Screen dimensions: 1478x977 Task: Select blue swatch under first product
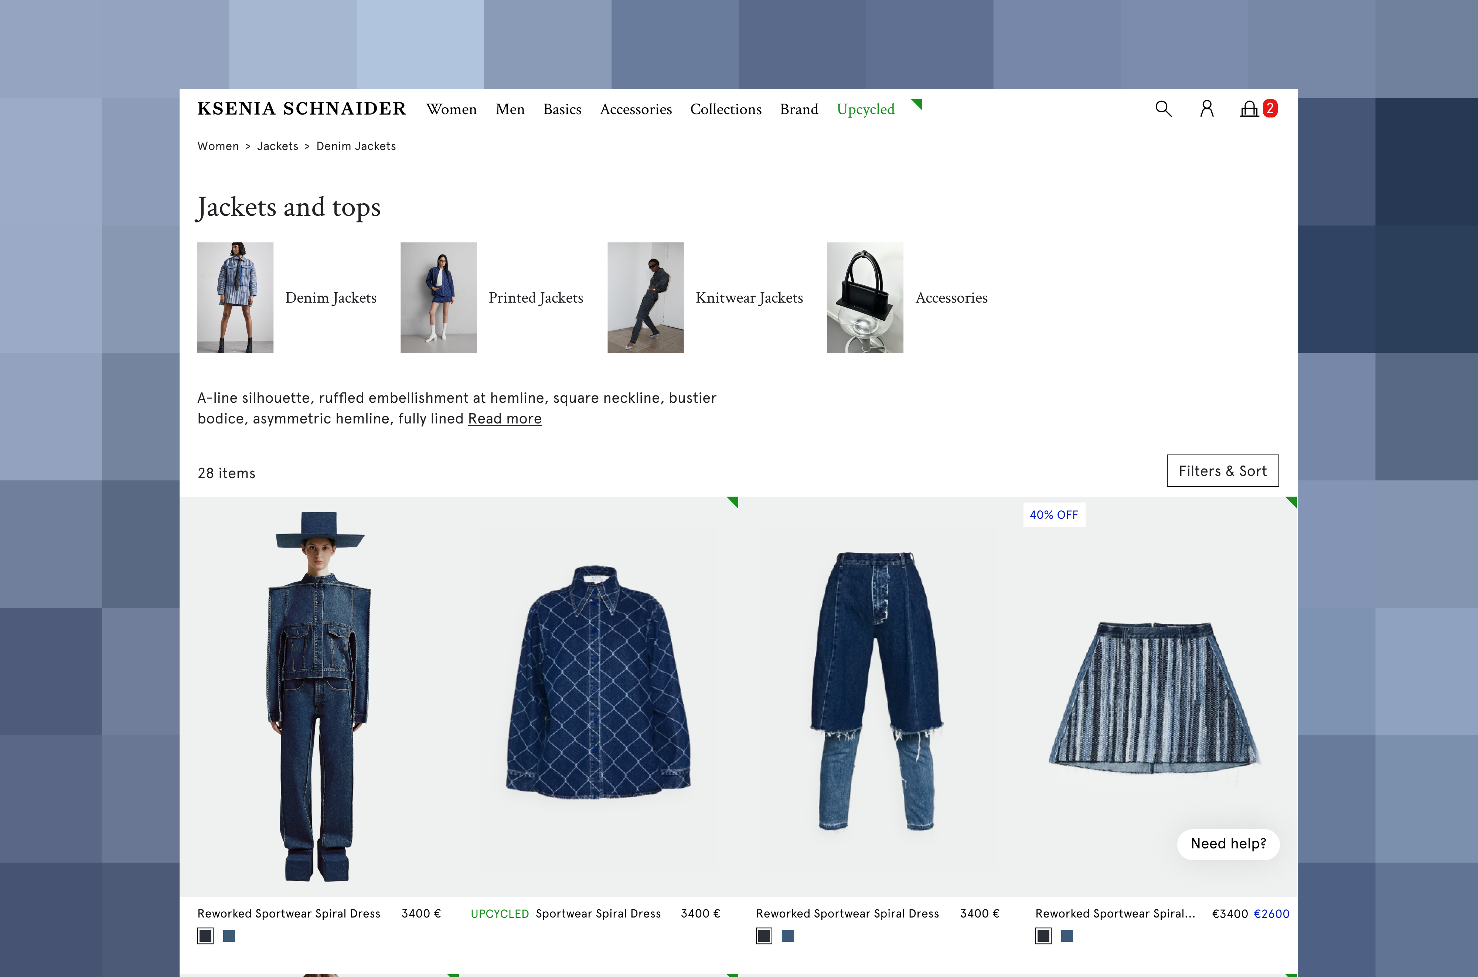tap(229, 935)
